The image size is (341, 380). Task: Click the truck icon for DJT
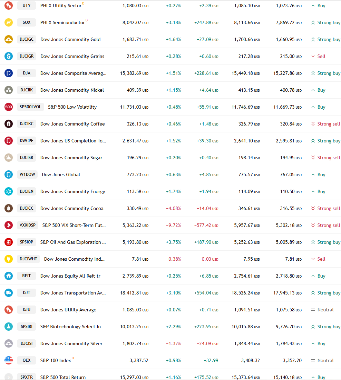click(9, 293)
